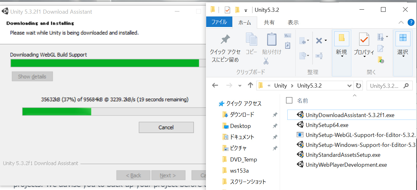Unpin ピクチャ using its pin icon
417x190 pixels.
tap(275, 148)
